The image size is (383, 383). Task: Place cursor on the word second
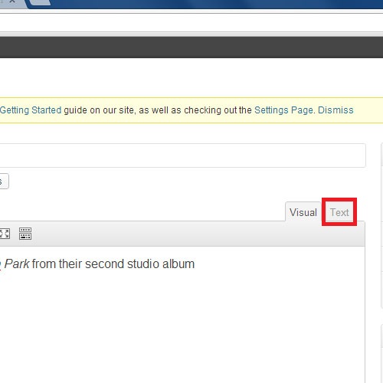point(104,264)
